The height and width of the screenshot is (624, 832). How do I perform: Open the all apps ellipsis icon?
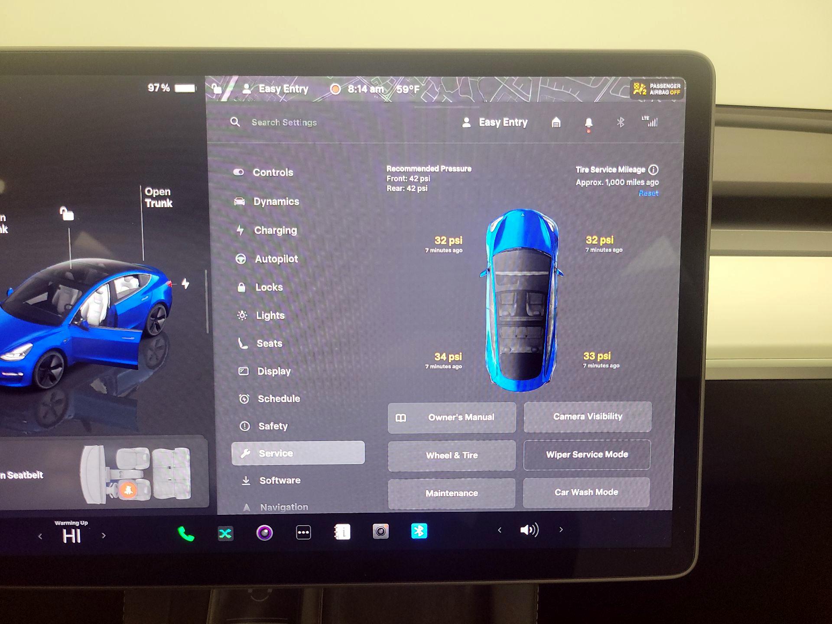(303, 532)
